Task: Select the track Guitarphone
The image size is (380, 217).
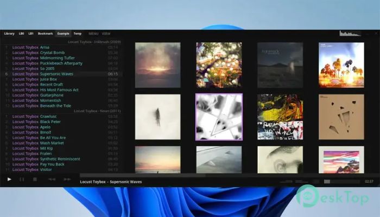Action: (62, 95)
